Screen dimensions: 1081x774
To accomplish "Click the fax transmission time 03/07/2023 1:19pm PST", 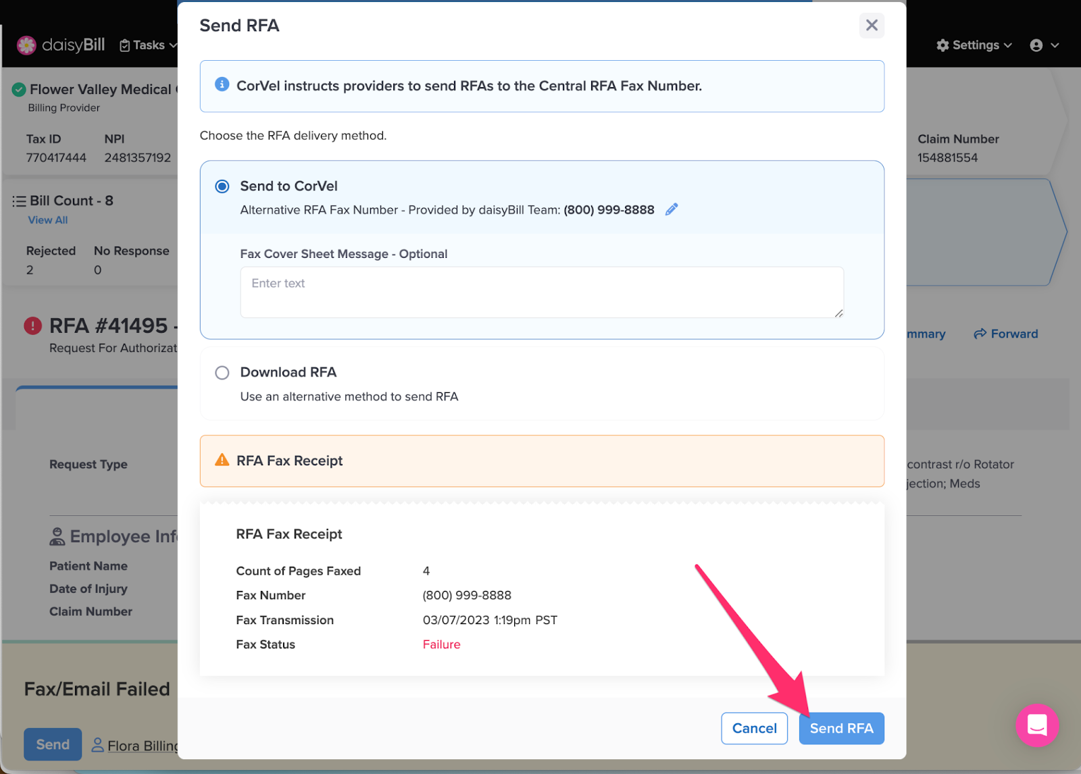I will [490, 620].
